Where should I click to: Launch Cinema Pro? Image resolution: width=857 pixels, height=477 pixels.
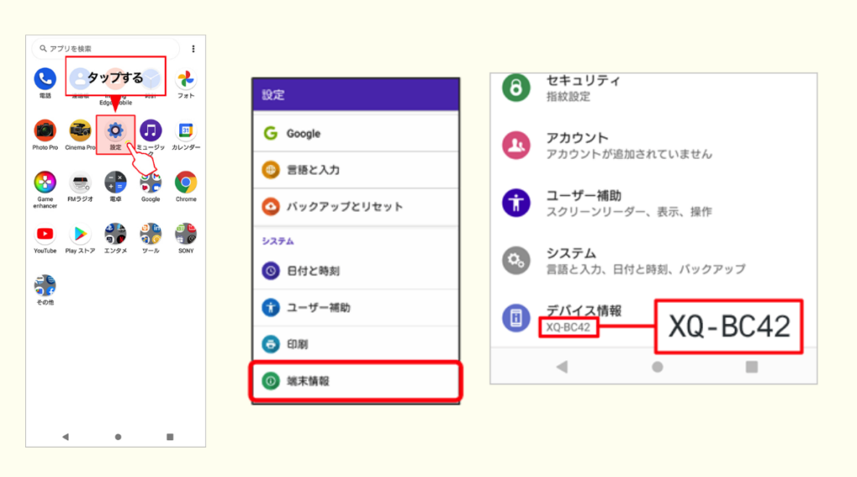(x=80, y=131)
